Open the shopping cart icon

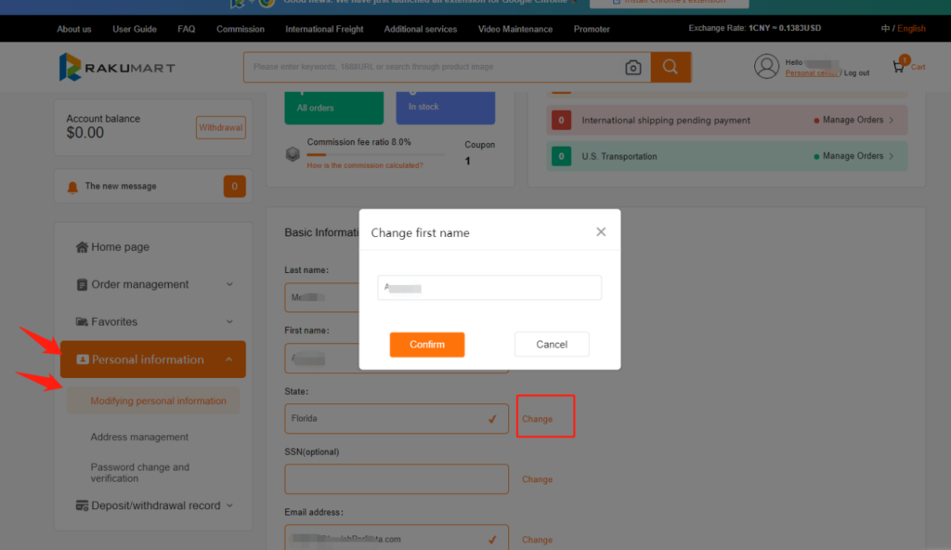click(x=898, y=66)
